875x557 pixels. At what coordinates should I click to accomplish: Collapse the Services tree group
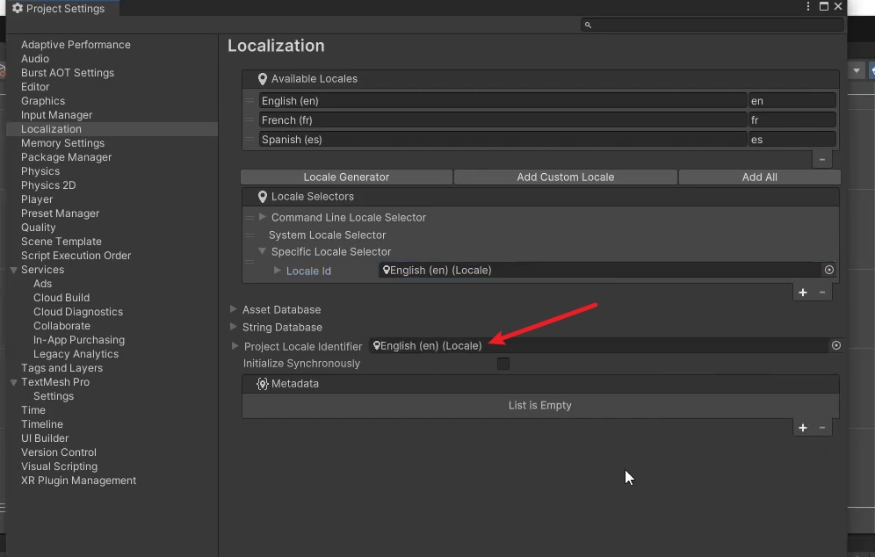(13, 270)
